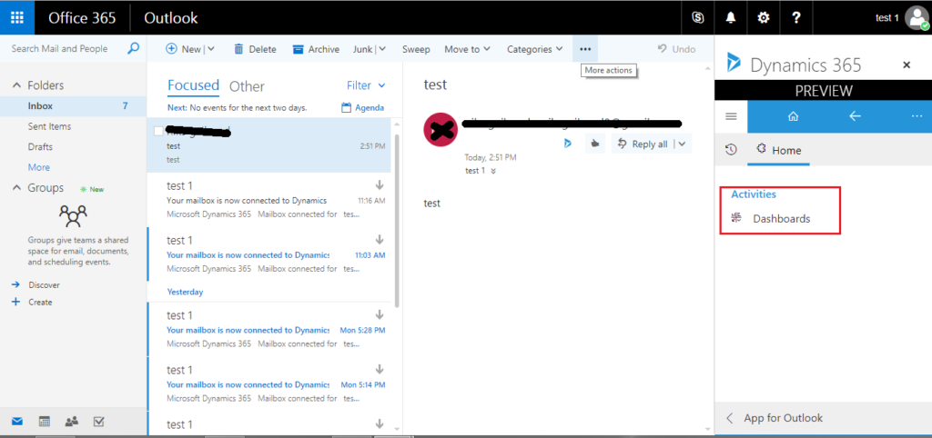Viewport: 932px width, 438px height.
Task: Show More folders
Action: (x=38, y=167)
